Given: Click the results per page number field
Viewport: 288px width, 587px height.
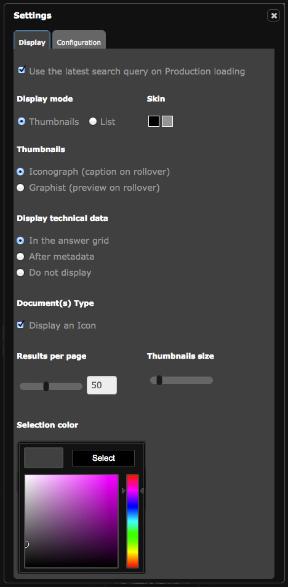Looking at the screenshot, I should [102, 385].
